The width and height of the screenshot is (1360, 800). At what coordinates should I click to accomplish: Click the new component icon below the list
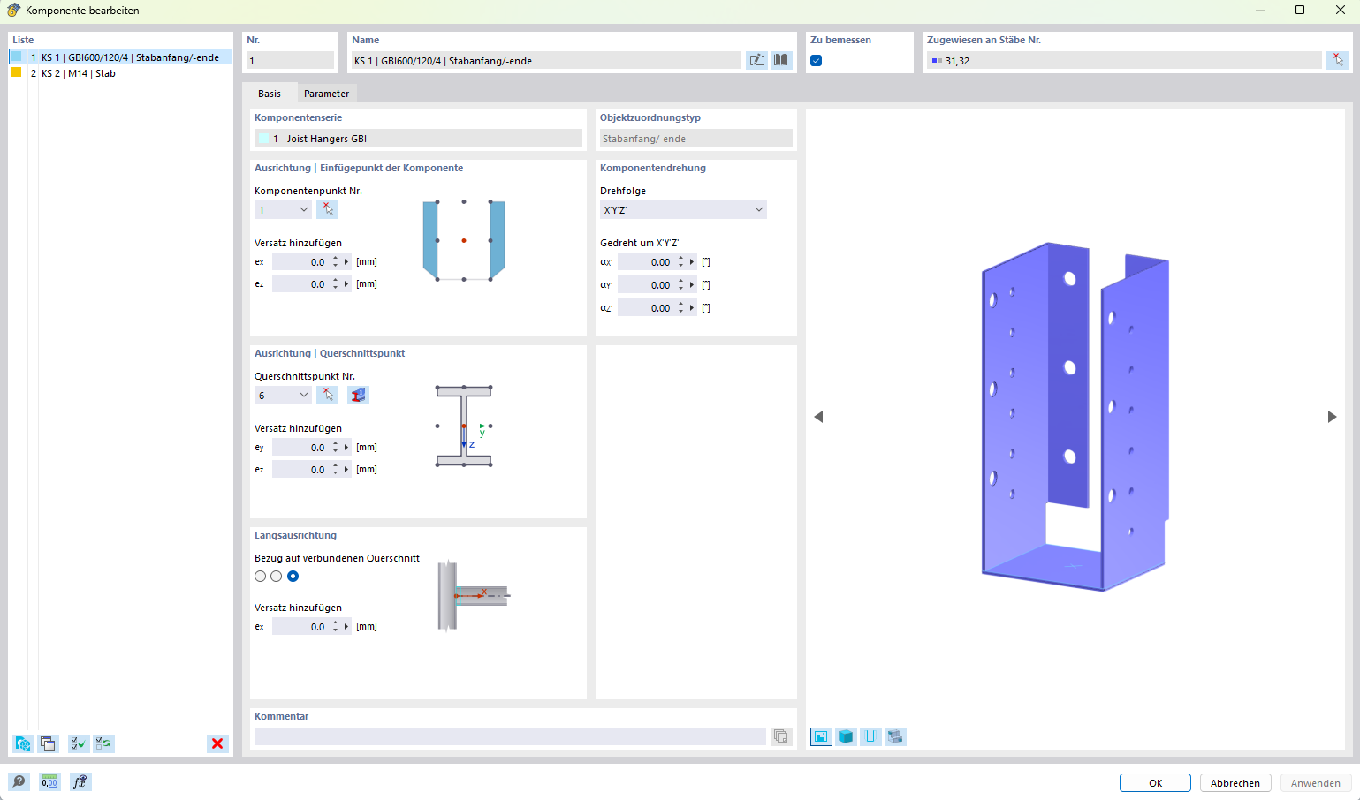pyautogui.click(x=23, y=743)
